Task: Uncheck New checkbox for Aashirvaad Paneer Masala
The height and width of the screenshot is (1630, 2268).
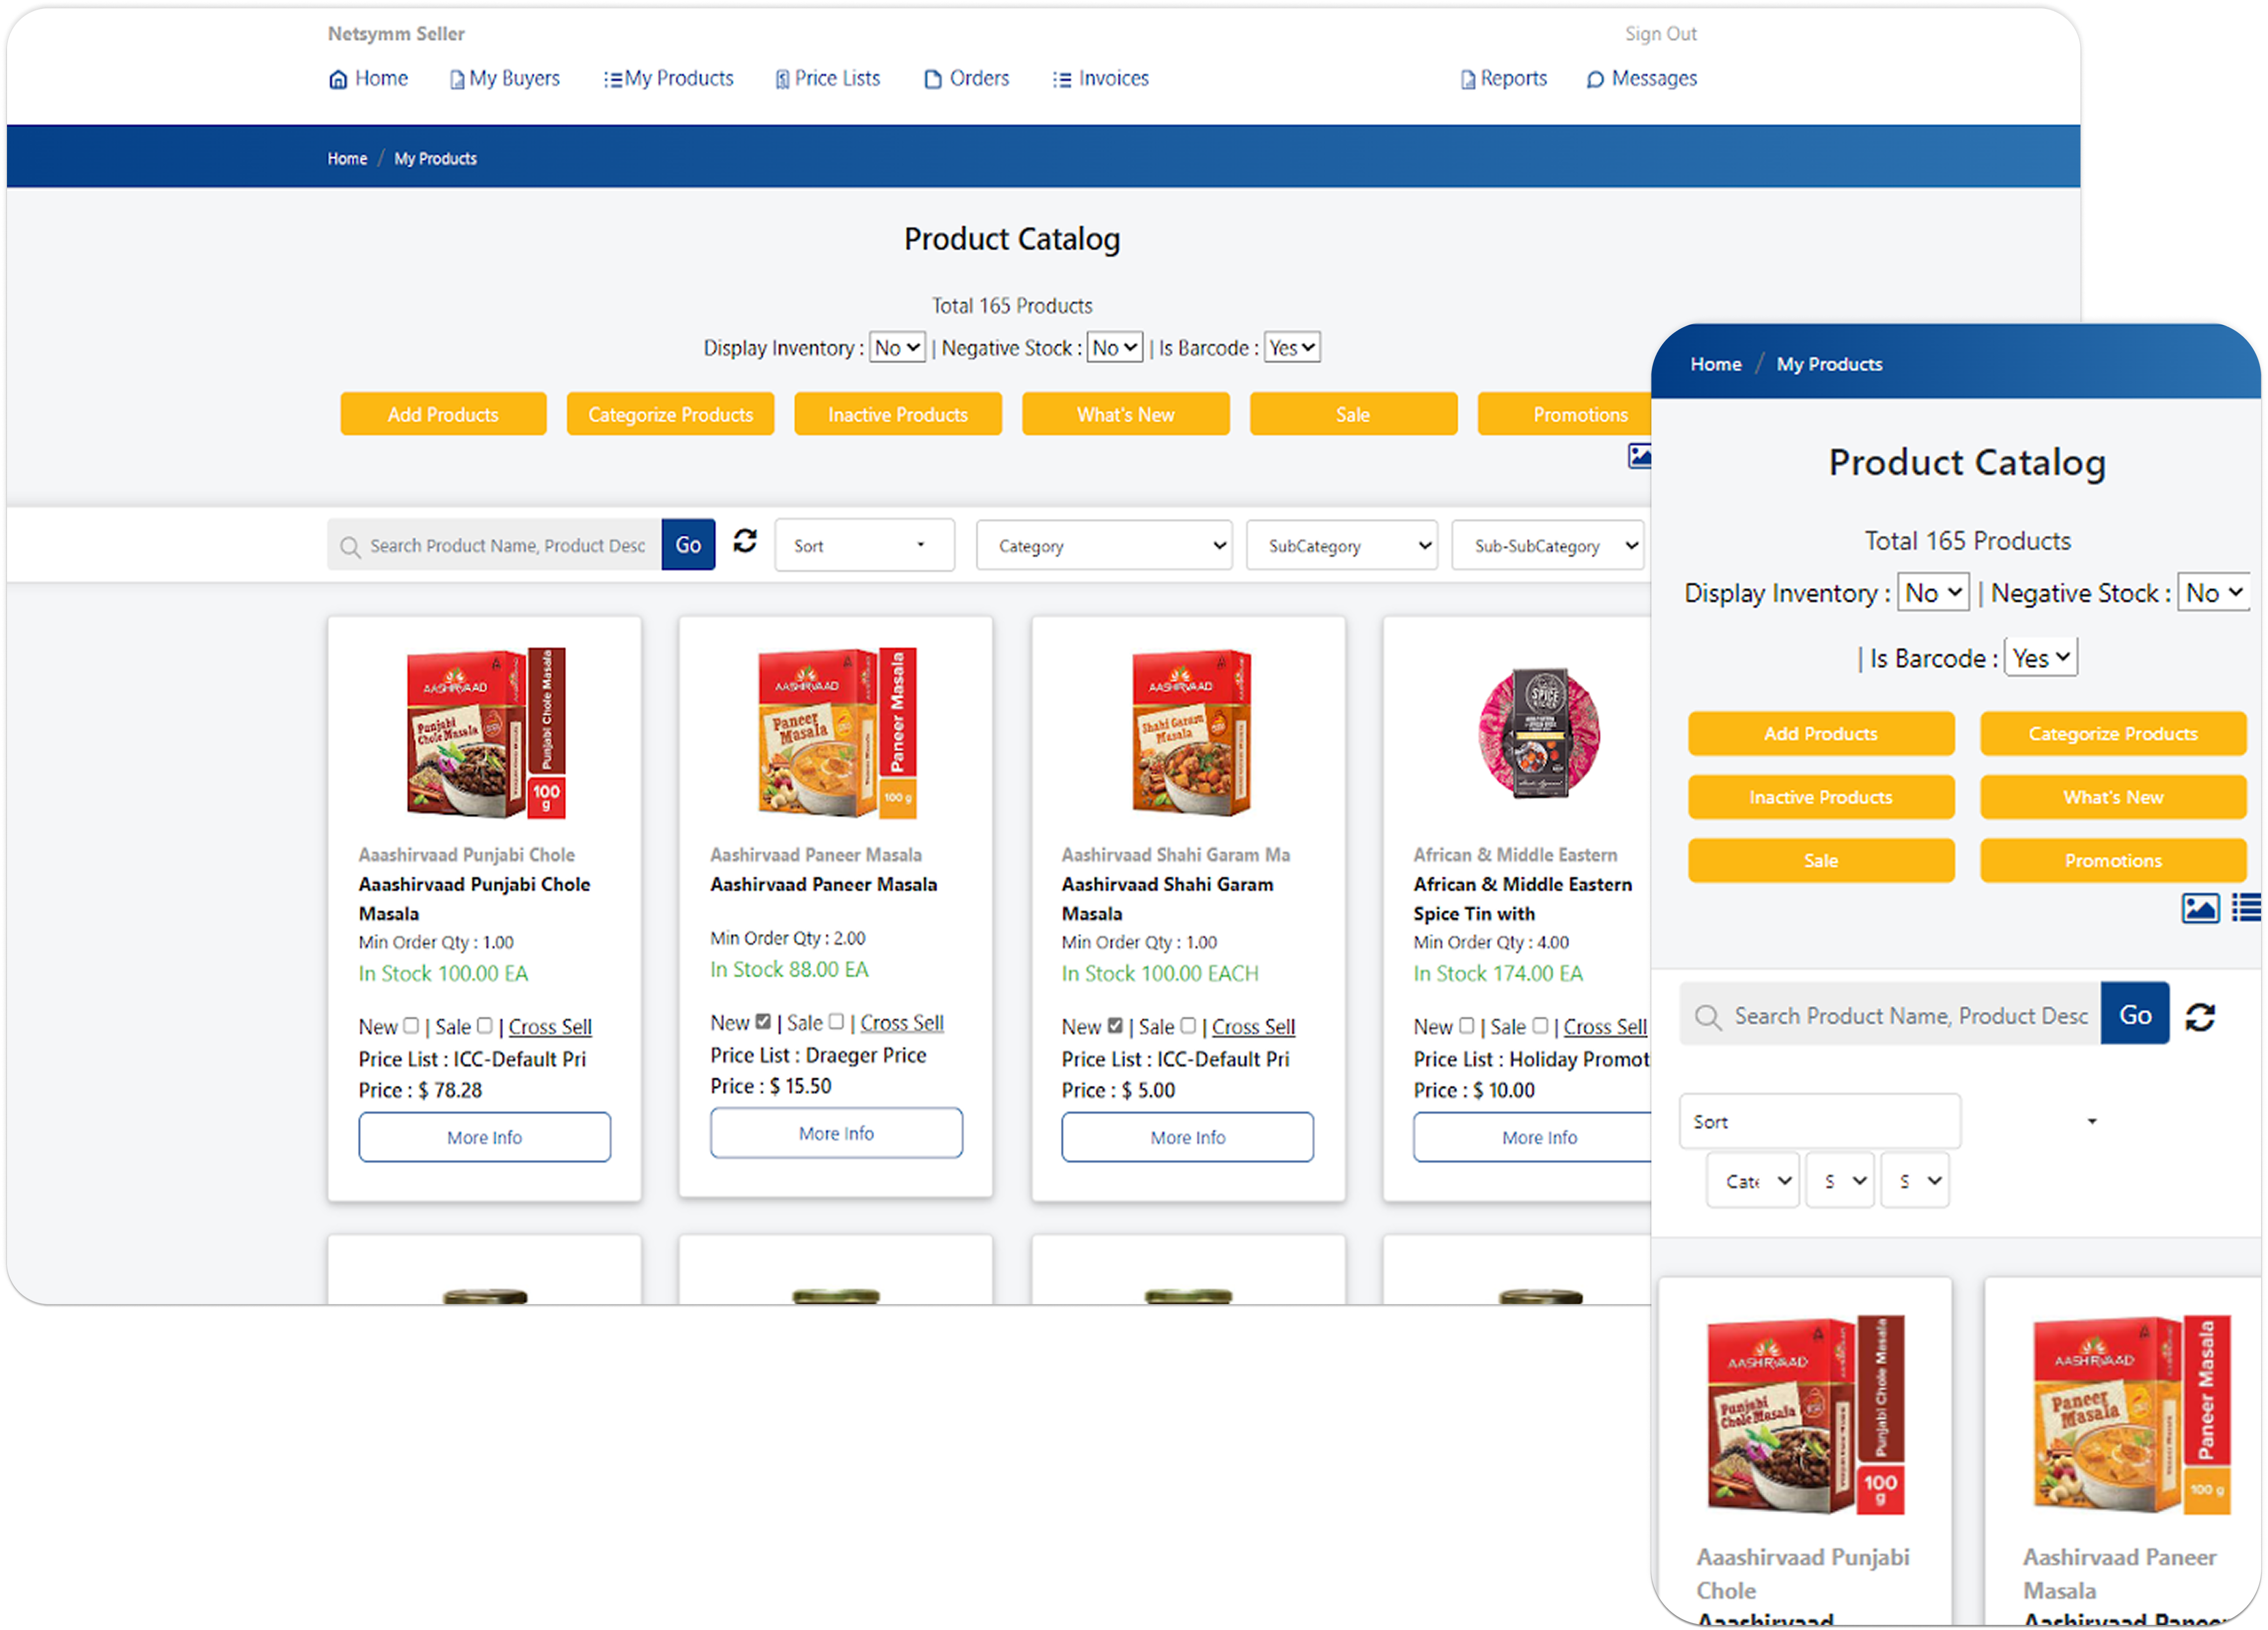Action: coord(763,1021)
